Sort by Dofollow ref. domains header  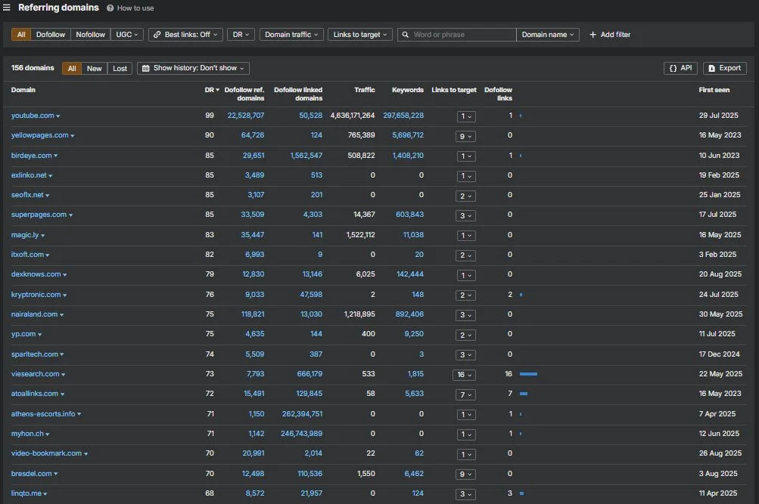(x=244, y=94)
